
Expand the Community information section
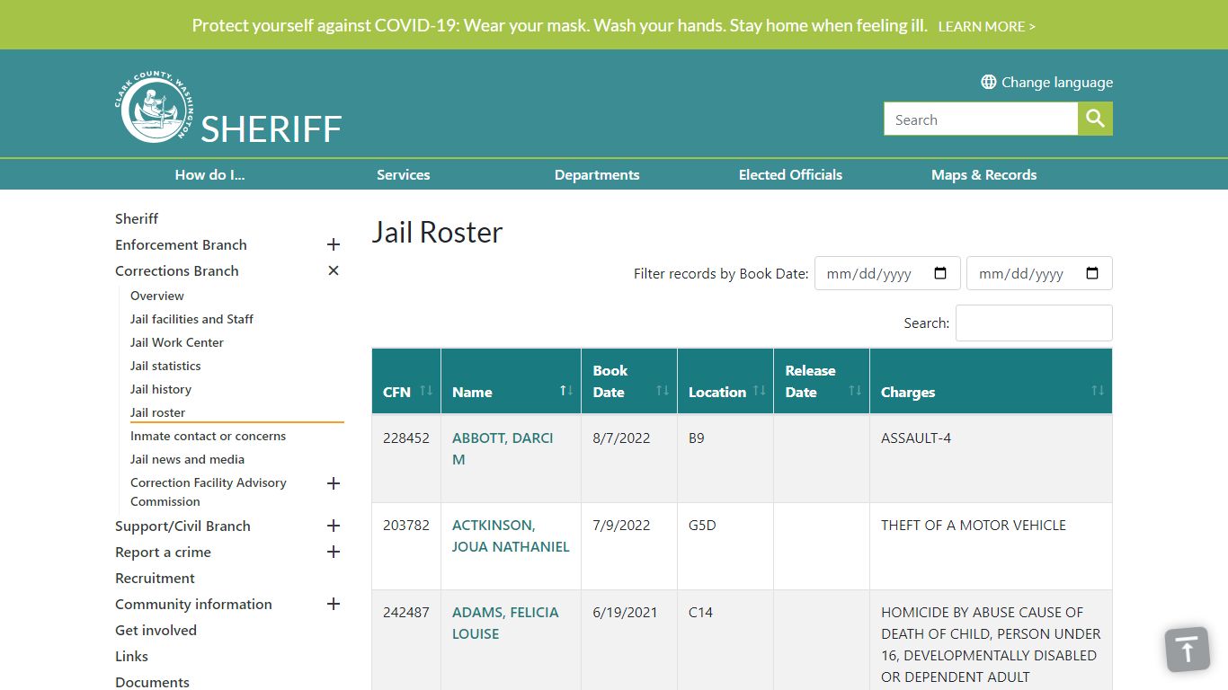(334, 604)
